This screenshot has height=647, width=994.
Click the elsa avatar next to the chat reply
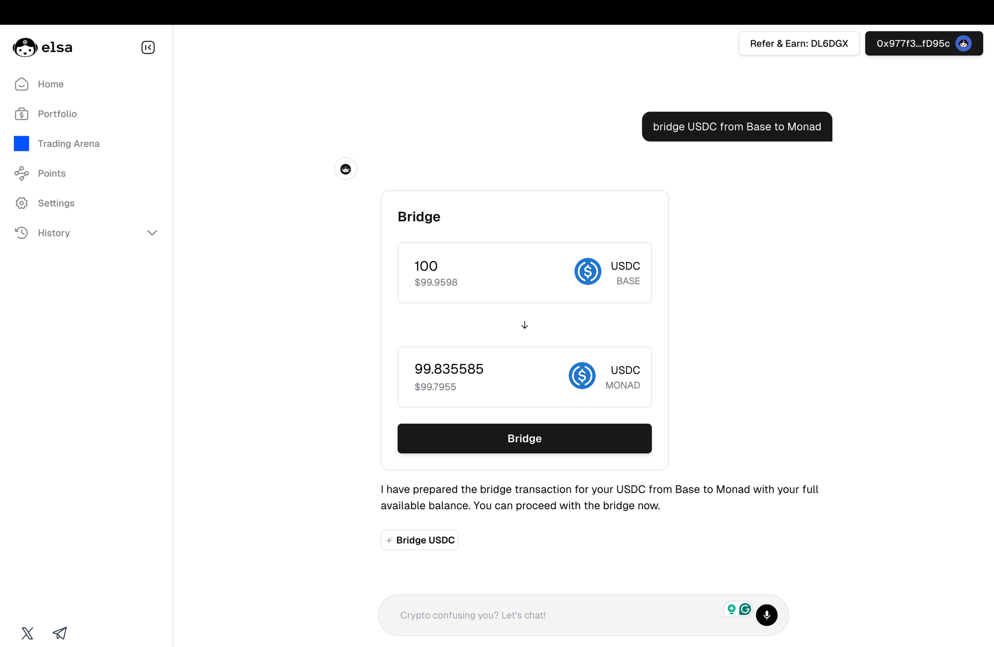pyautogui.click(x=345, y=169)
